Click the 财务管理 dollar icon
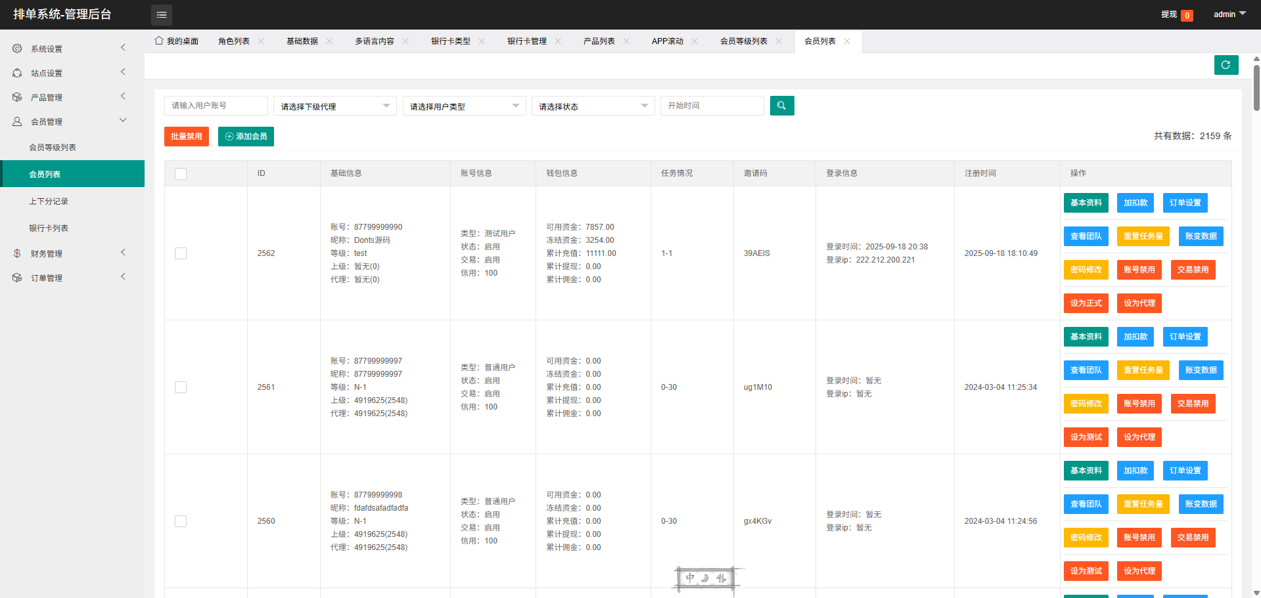The height and width of the screenshot is (598, 1261). 17,253
